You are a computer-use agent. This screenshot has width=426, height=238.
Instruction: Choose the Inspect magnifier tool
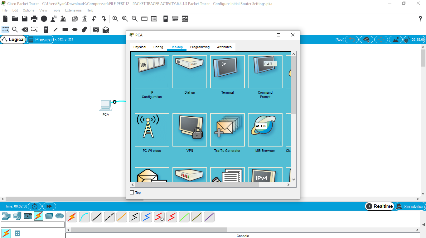pos(15,30)
